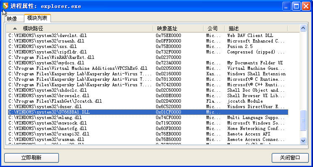Image resolution: width=313 pixels, height=167 pixels.
Task: Select the FlashGet Jccatch.dll row
Action: coord(148,101)
